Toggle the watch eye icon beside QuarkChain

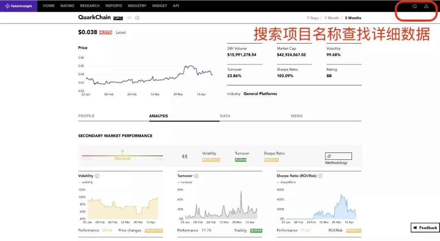pyautogui.click(x=129, y=17)
